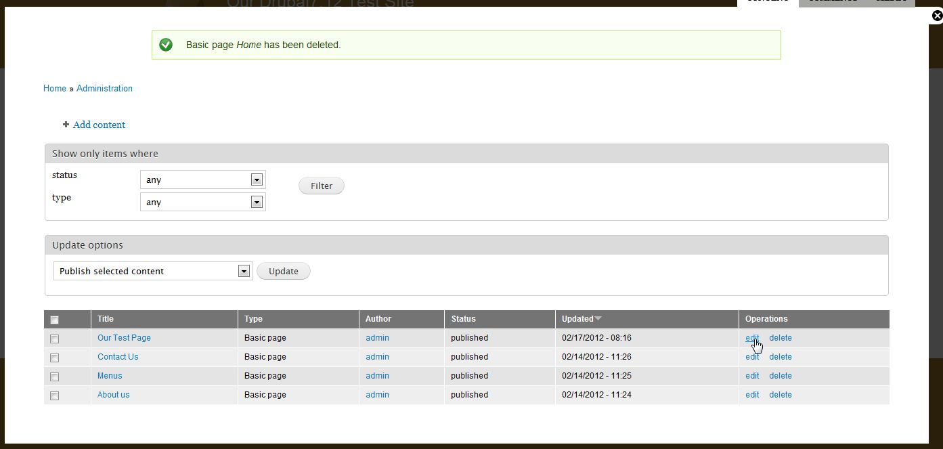Click the Filter button
Screen dimensions: 943x449
(322, 186)
